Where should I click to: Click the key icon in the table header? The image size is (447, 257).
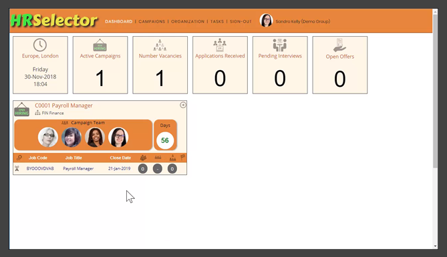pyautogui.click(x=19, y=158)
